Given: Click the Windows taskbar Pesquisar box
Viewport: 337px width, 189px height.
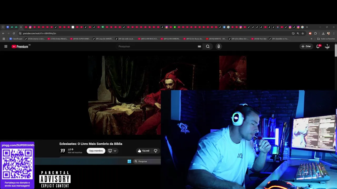Looking at the screenshot, I should (x=147, y=161).
